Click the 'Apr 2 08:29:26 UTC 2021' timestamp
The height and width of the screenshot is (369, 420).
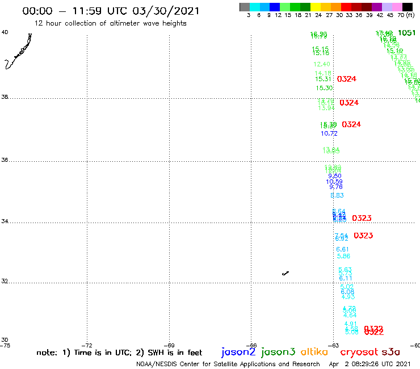369,364
